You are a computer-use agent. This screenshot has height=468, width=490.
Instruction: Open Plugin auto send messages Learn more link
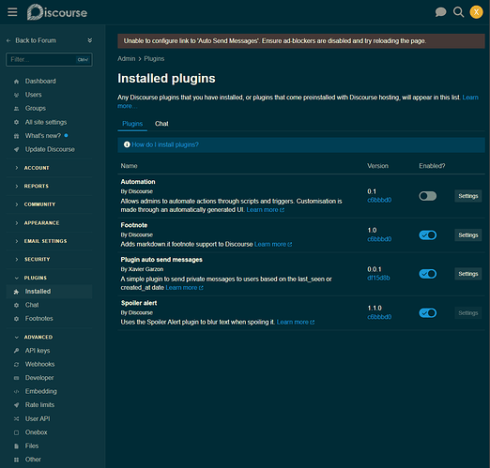click(x=184, y=288)
